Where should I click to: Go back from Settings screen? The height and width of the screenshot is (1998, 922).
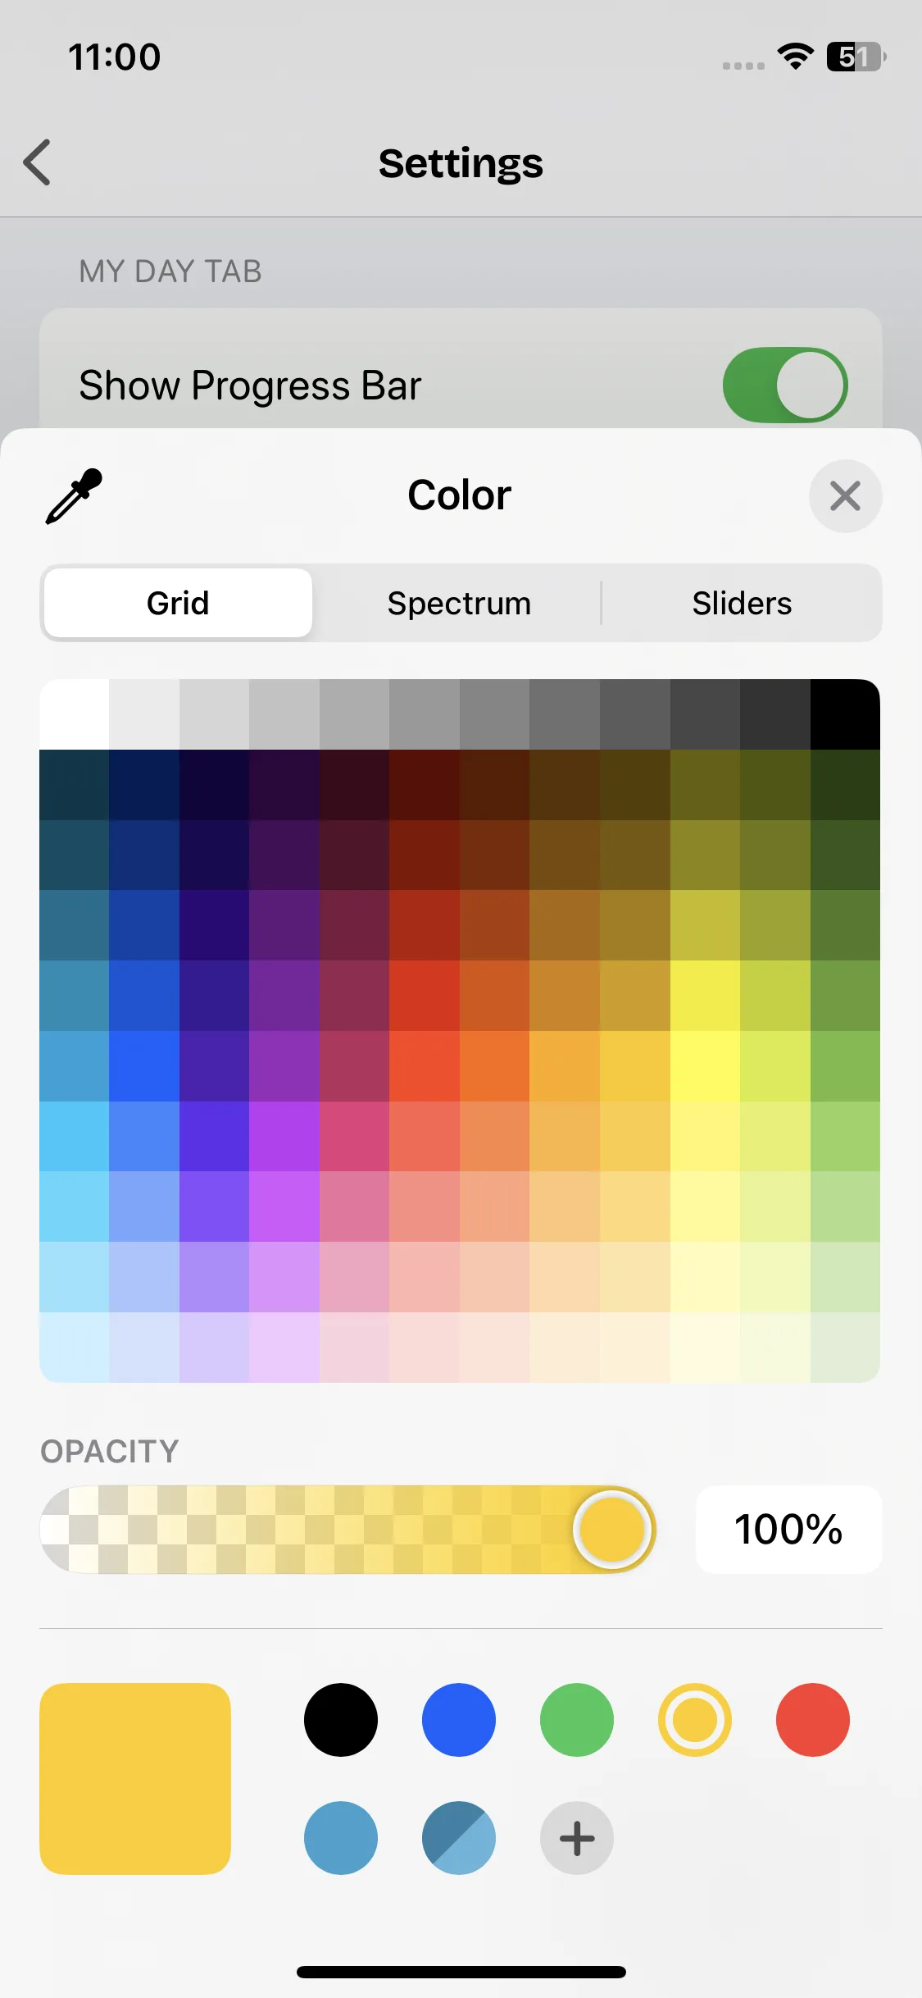click(x=38, y=162)
